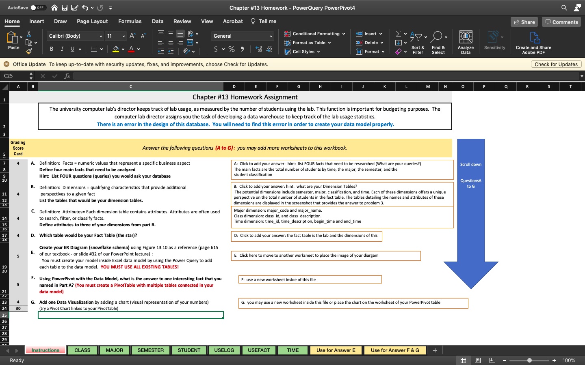This screenshot has height=365, width=585.
Task: Open the USELOG worksheet tab
Action: click(224, 350)
